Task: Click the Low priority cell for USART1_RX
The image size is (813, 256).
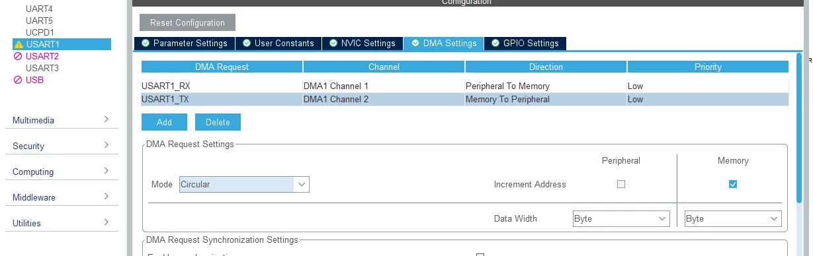Action: coord(708,86)
